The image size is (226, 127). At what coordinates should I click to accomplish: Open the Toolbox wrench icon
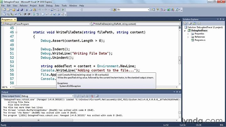[x=165, y=10]
